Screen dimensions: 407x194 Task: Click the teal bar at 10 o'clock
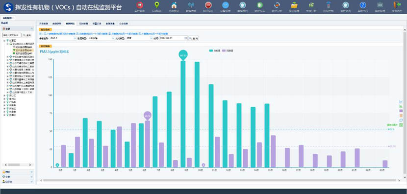(x=197, y=114)
